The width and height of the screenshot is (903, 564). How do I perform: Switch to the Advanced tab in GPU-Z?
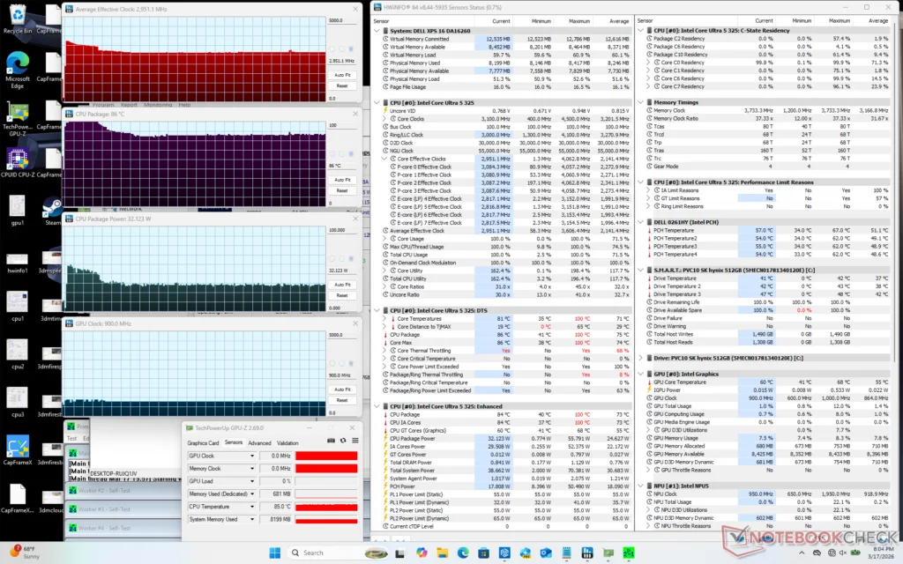259,443
